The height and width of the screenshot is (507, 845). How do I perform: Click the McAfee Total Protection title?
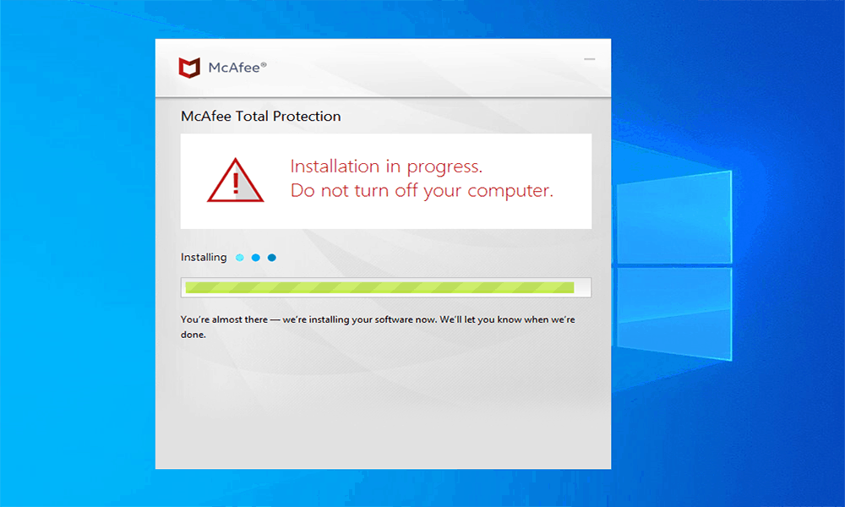point(261,117)
